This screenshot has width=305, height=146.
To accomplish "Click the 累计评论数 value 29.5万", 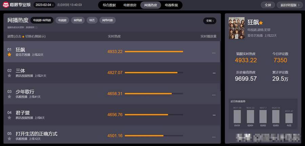I will (x=280, y=79).
